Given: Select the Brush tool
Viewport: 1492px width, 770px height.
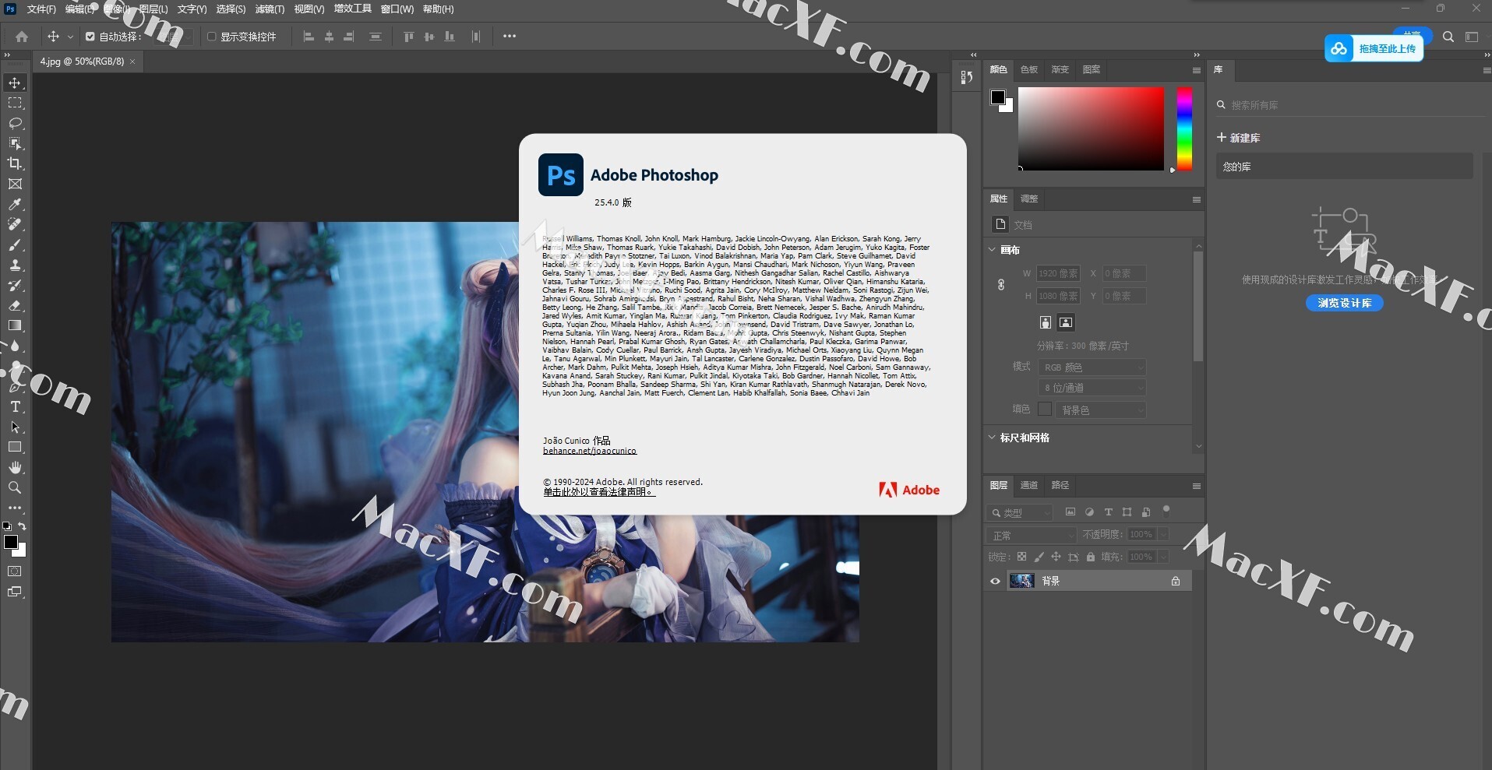Looking at the screenshot, I should pyautogui.click(x=15, y=244).
